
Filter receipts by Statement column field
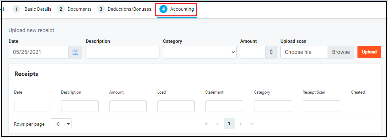point(224,106)
